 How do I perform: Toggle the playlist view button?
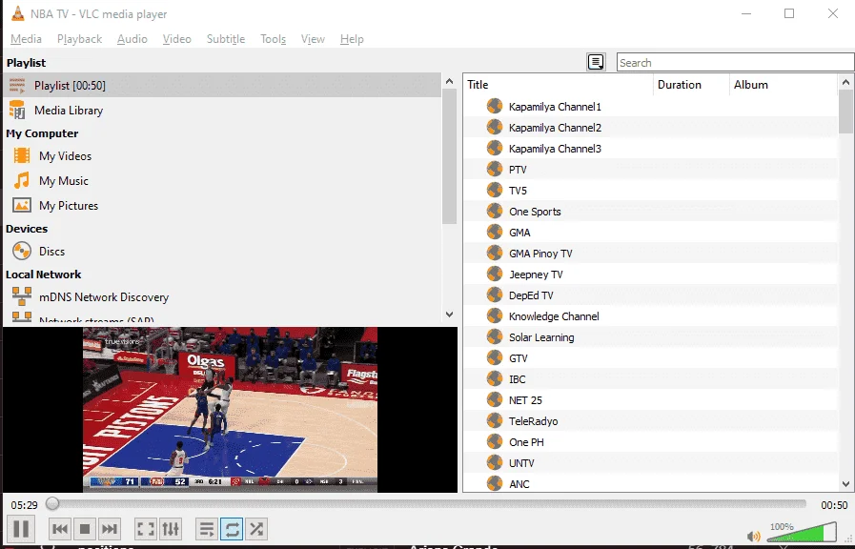(207, 529)
